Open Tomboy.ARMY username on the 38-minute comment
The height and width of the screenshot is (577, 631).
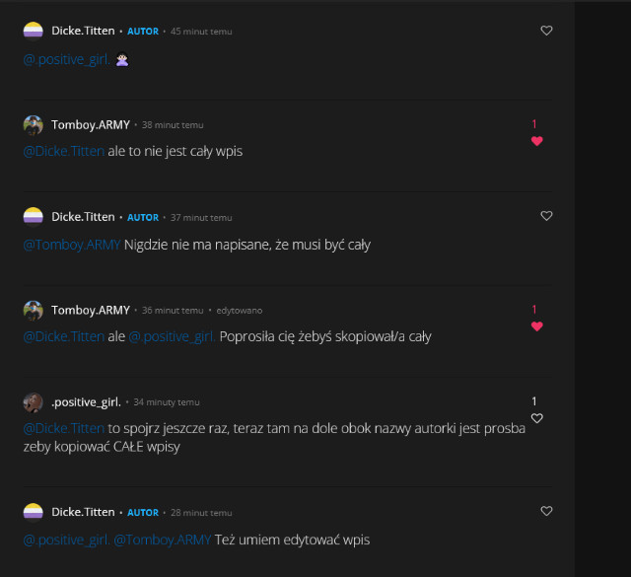[91, 124]
